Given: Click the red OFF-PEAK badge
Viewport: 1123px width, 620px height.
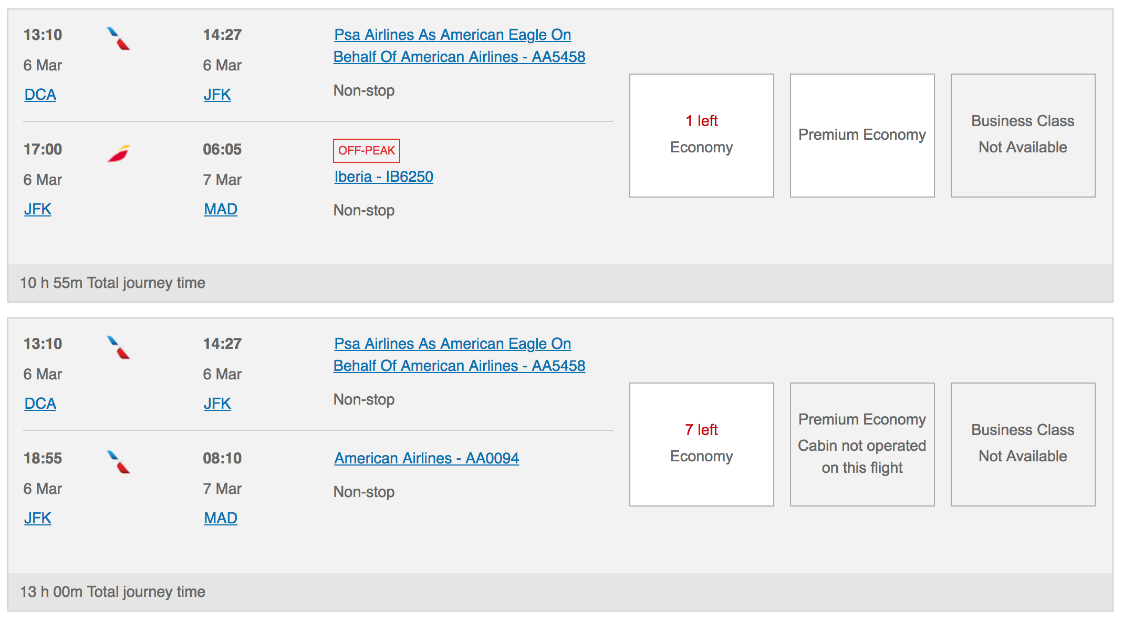Looking at the screenshot, I should coord(367,151).
